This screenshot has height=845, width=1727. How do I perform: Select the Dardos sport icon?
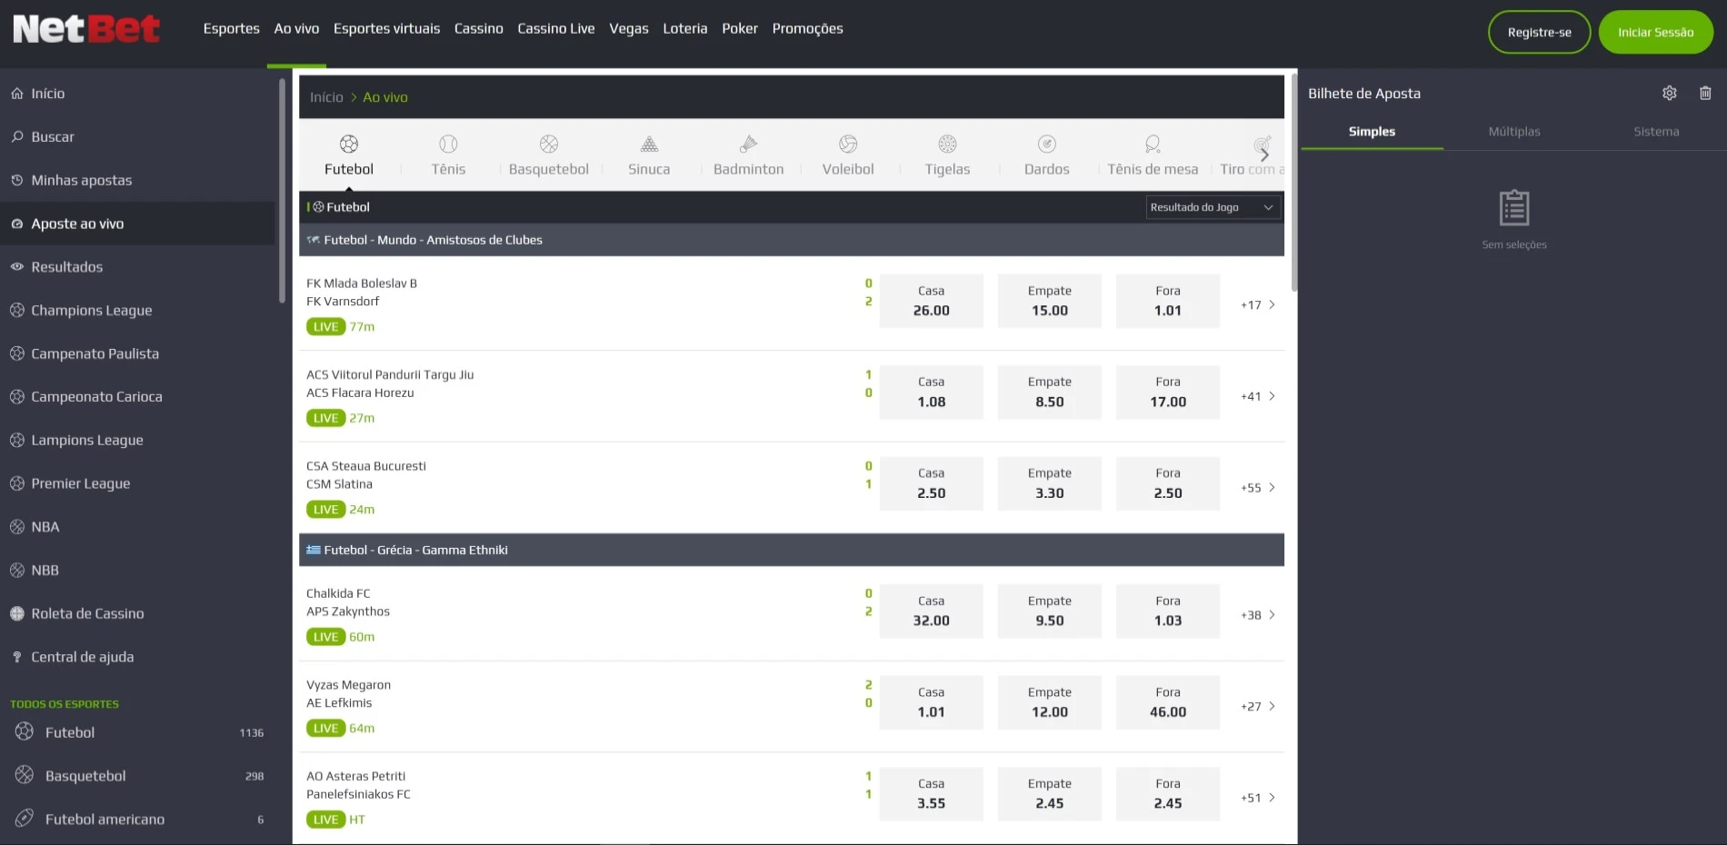click(1046, 144)
